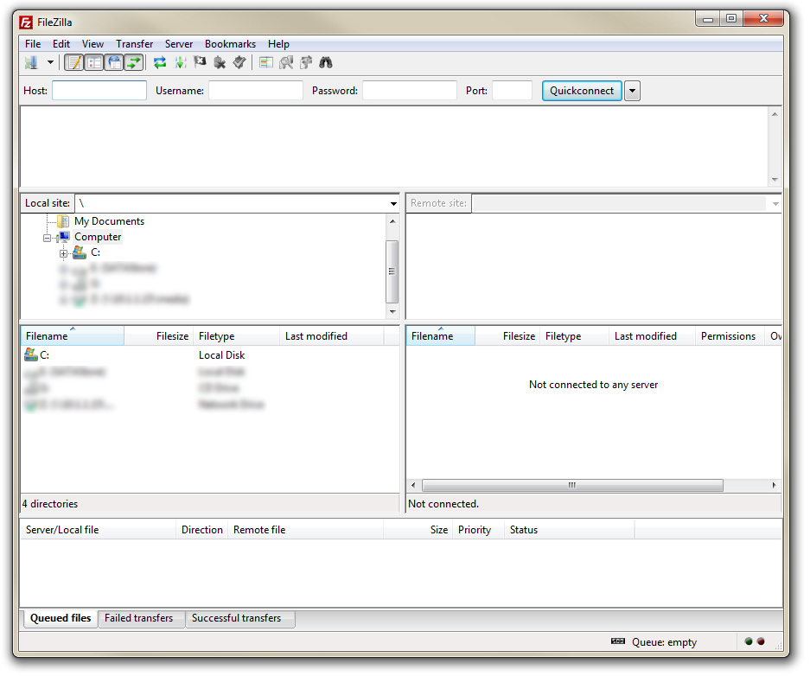Toggle the transfer queue pane
Screen dimensions: 810x676
(134, 62)
